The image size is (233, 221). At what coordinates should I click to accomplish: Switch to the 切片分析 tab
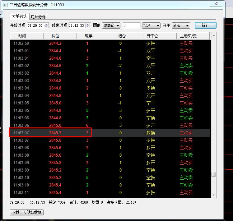point(38,17)
